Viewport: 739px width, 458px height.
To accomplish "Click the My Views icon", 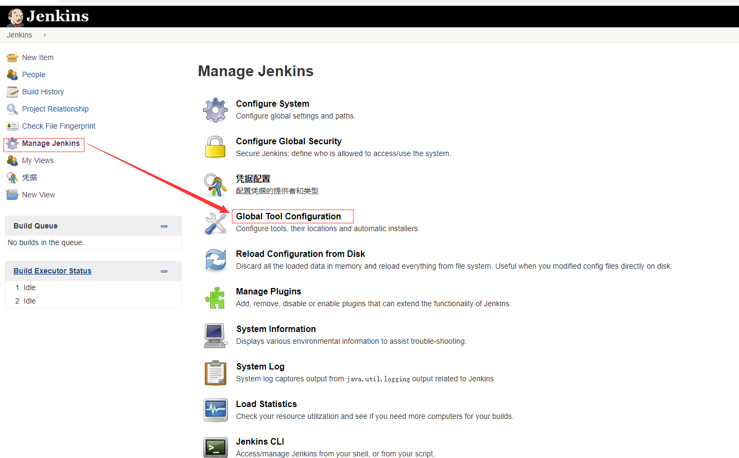I will [12, 160].
